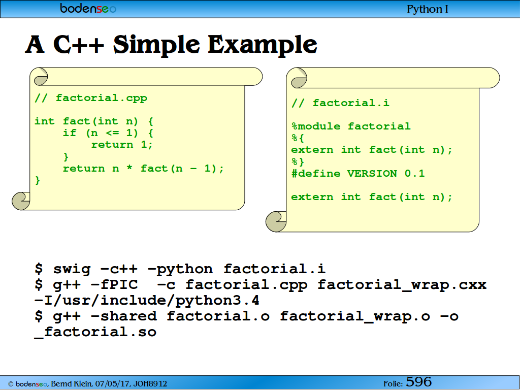This screenshot has height=390, width=520.
Task: Click the '// factorial.i' comment line
Action: click(x=340, y=103)
